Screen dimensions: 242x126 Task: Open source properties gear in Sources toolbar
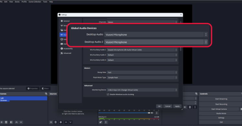tap(61, 122)
